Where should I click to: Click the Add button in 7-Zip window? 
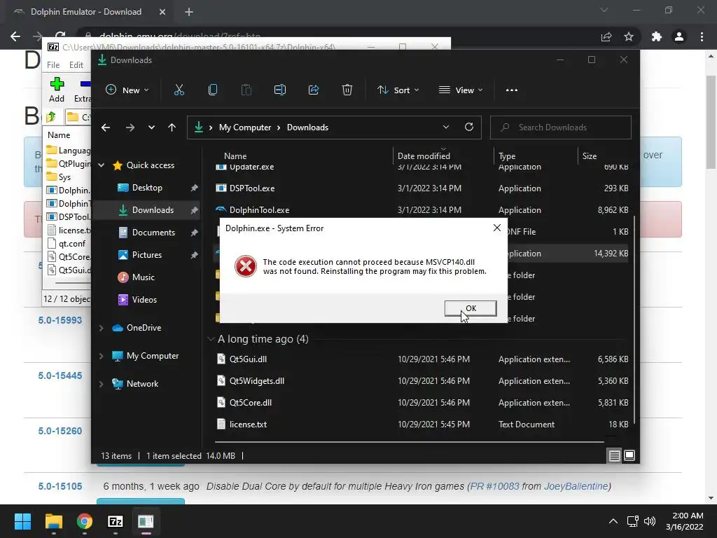click(57, 90)
